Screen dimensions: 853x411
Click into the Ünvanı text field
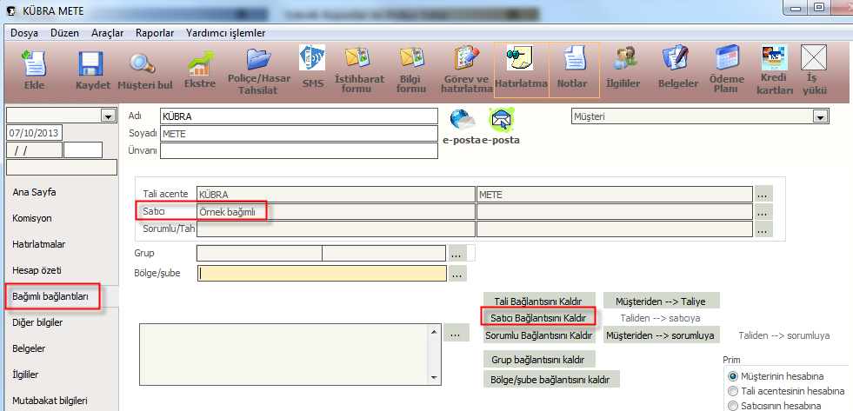(x=298, y=150)
